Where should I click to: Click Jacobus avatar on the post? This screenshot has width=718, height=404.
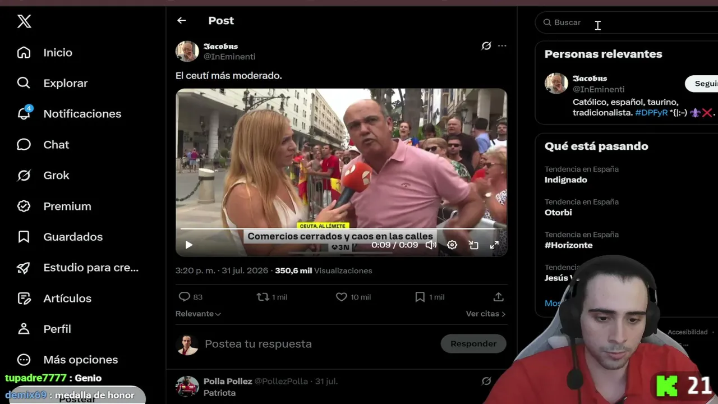[x=187, y=51]
